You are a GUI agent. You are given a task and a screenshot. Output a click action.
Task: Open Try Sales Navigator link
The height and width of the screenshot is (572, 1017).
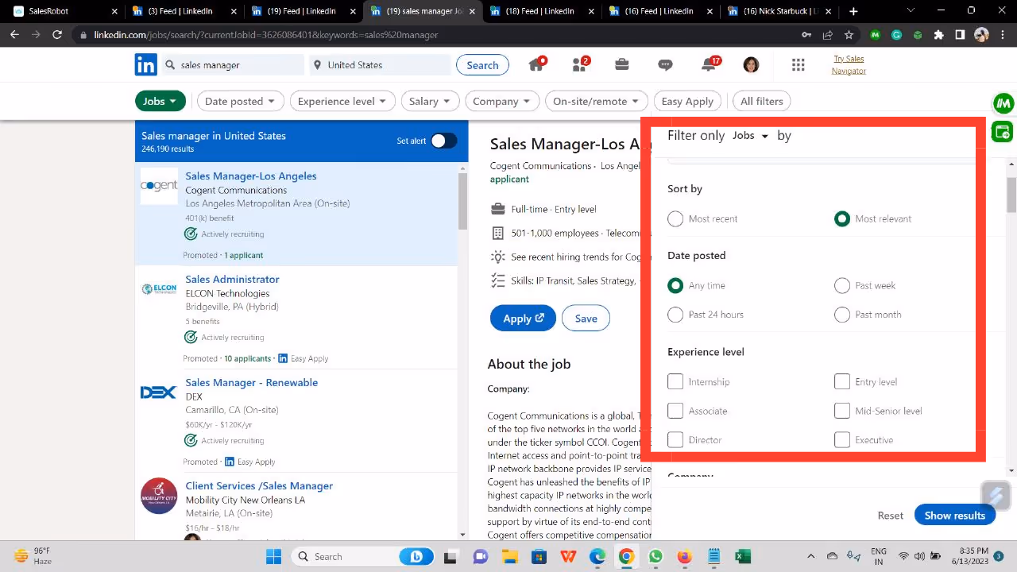click(849, 65)
